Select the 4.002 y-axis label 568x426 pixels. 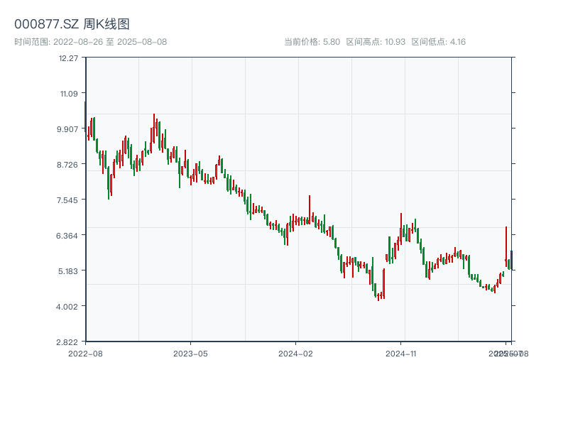(x=68, y=306)
